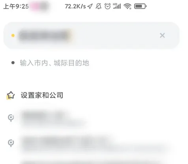Screen dimensions: 188x164
Task: Tap the first history entry's location pin icon
Action: point(11,118)
